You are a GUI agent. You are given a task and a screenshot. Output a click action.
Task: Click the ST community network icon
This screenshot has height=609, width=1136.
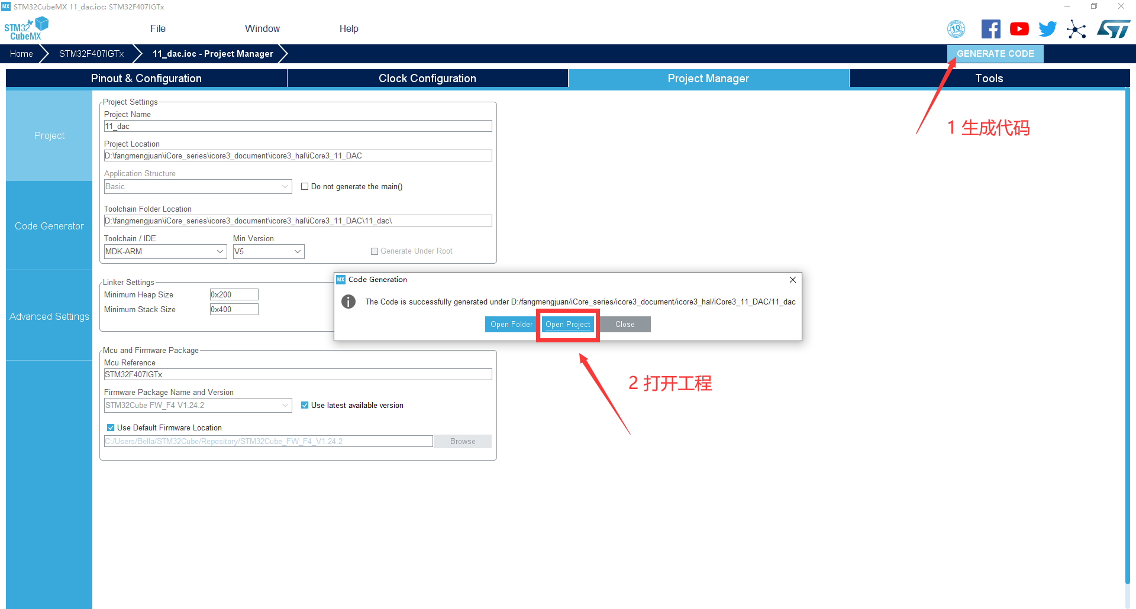point(1076,29)
